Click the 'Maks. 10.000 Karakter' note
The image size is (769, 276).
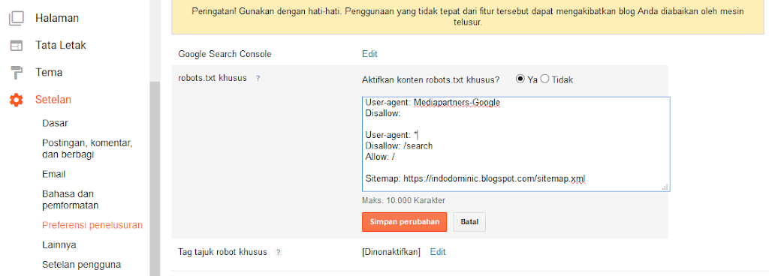click(403, 201)
